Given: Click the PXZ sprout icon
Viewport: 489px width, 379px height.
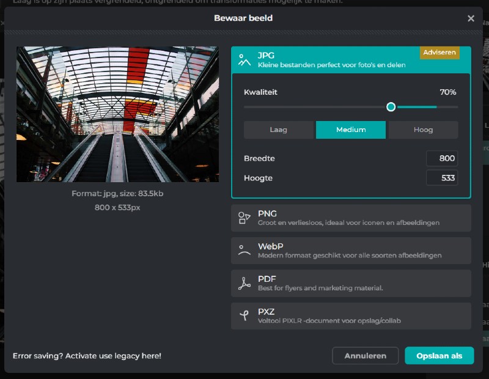Looking at the screenshot, I should coord(244,315).
